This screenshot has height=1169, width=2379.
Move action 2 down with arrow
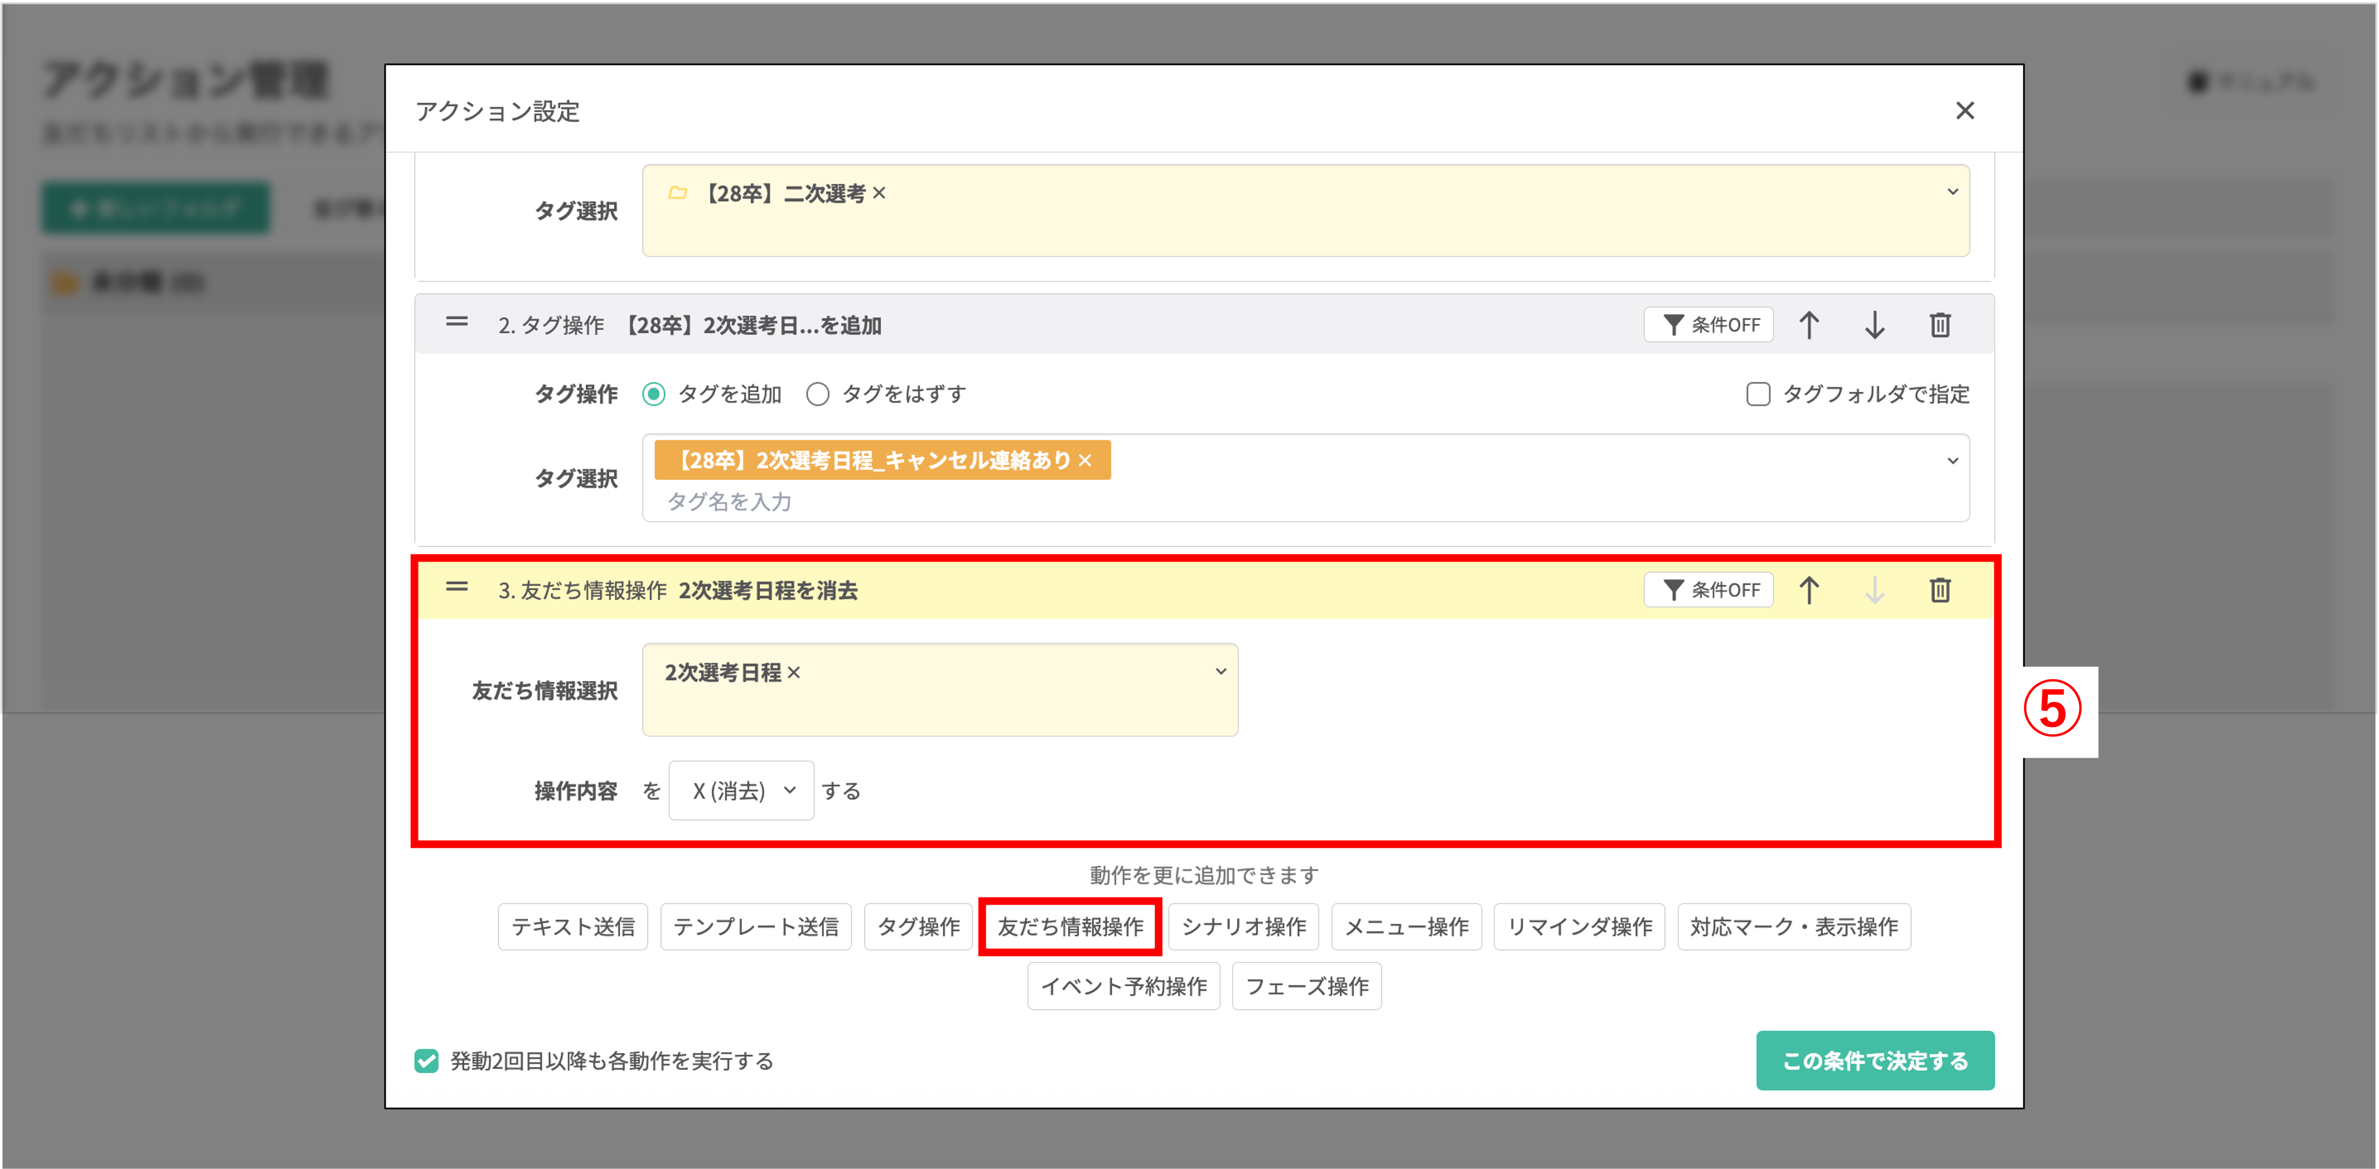[x=1874, y=325]
